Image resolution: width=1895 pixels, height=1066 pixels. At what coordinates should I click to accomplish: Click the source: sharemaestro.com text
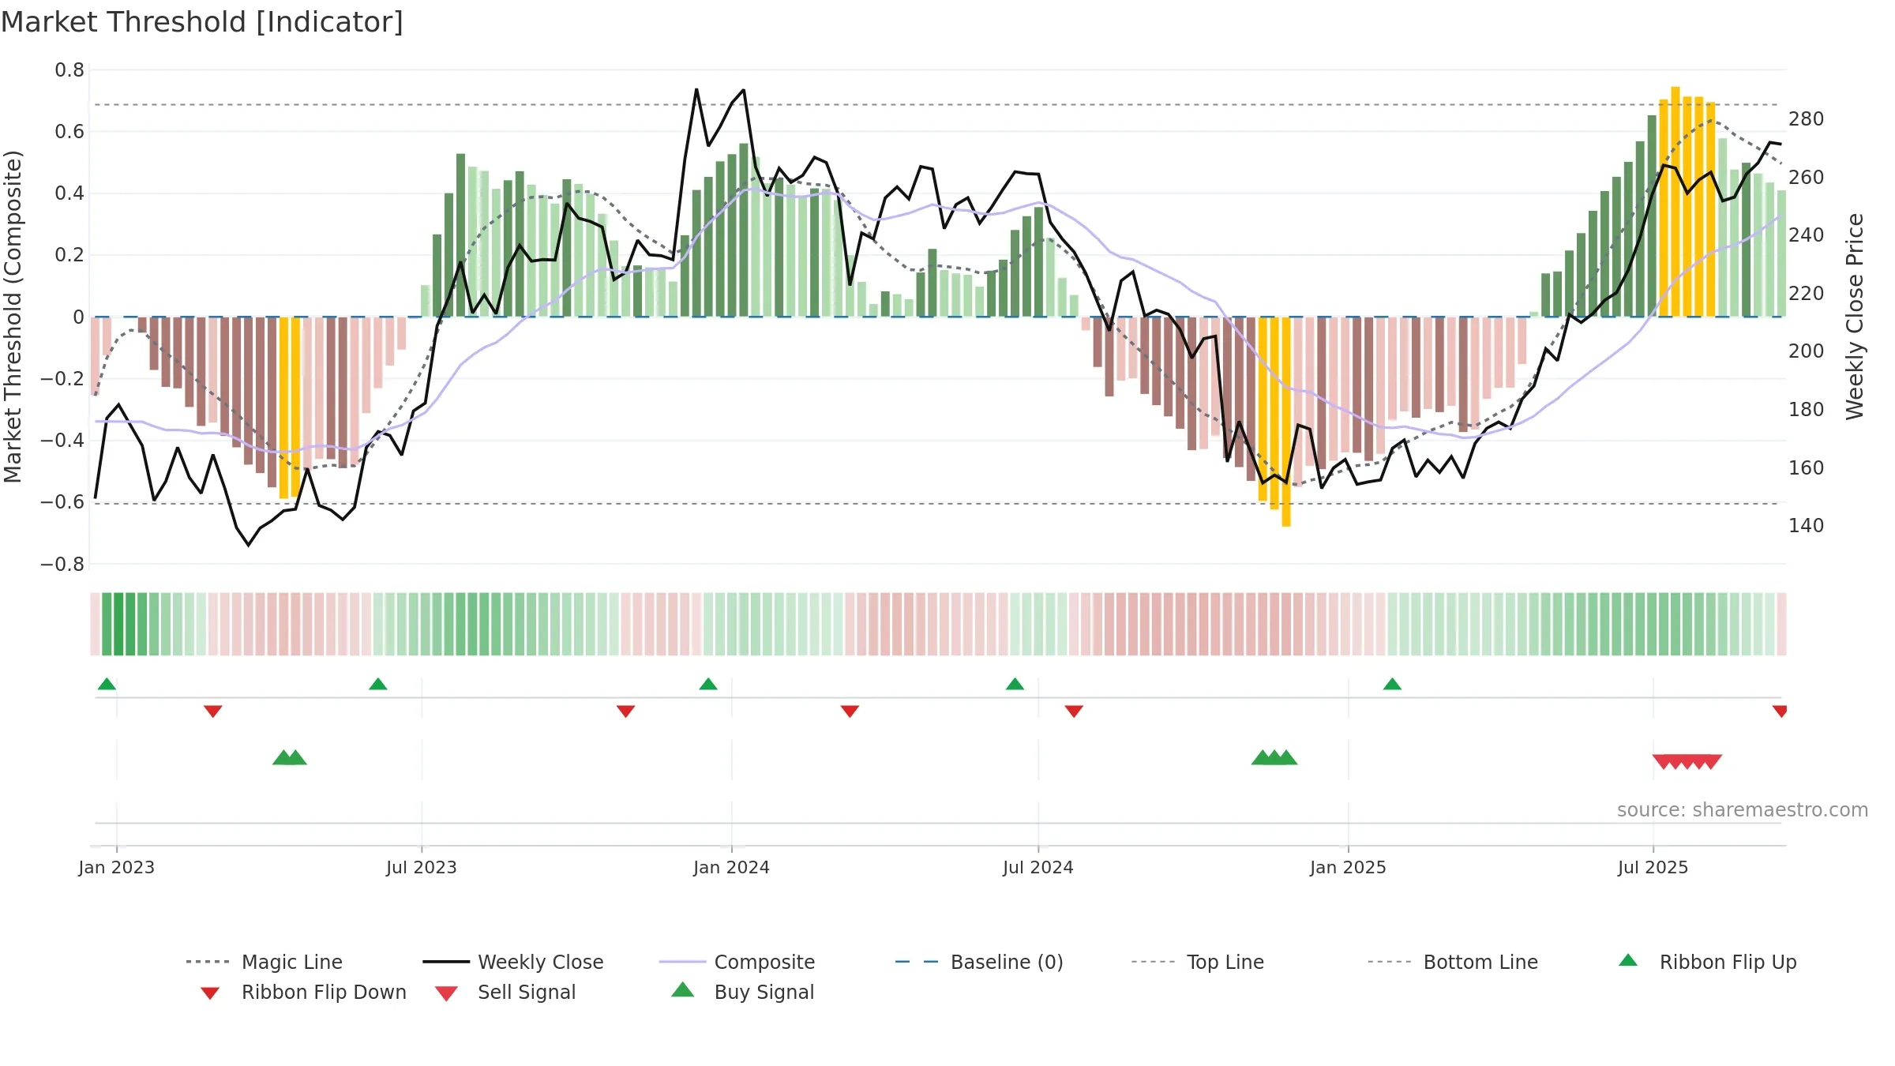point(1743,810)
